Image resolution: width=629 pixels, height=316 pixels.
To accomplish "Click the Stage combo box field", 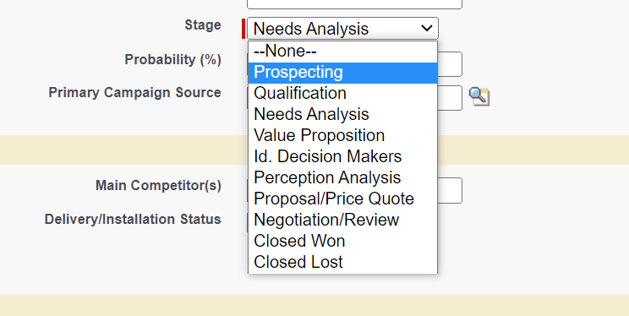I will 342,29.
